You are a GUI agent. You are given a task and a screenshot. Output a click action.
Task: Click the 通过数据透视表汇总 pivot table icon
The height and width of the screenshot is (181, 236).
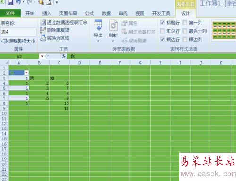click(x=43, y=23)
